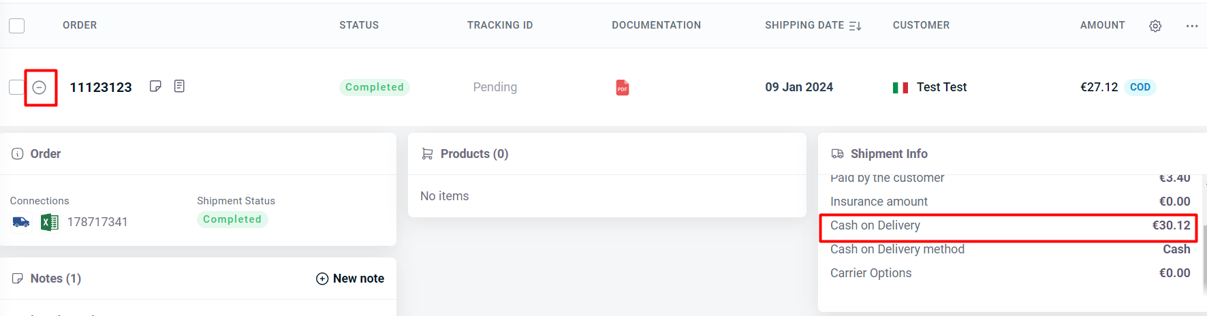Click the Italian flag next to Test Test
Image resolution: width=1207 pixels, height=316 pixels.
[x=900, y=87]
